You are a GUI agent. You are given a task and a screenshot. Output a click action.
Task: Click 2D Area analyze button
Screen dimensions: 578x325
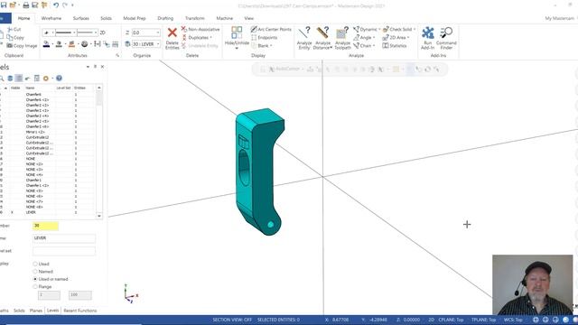click(x=396, y=38)
